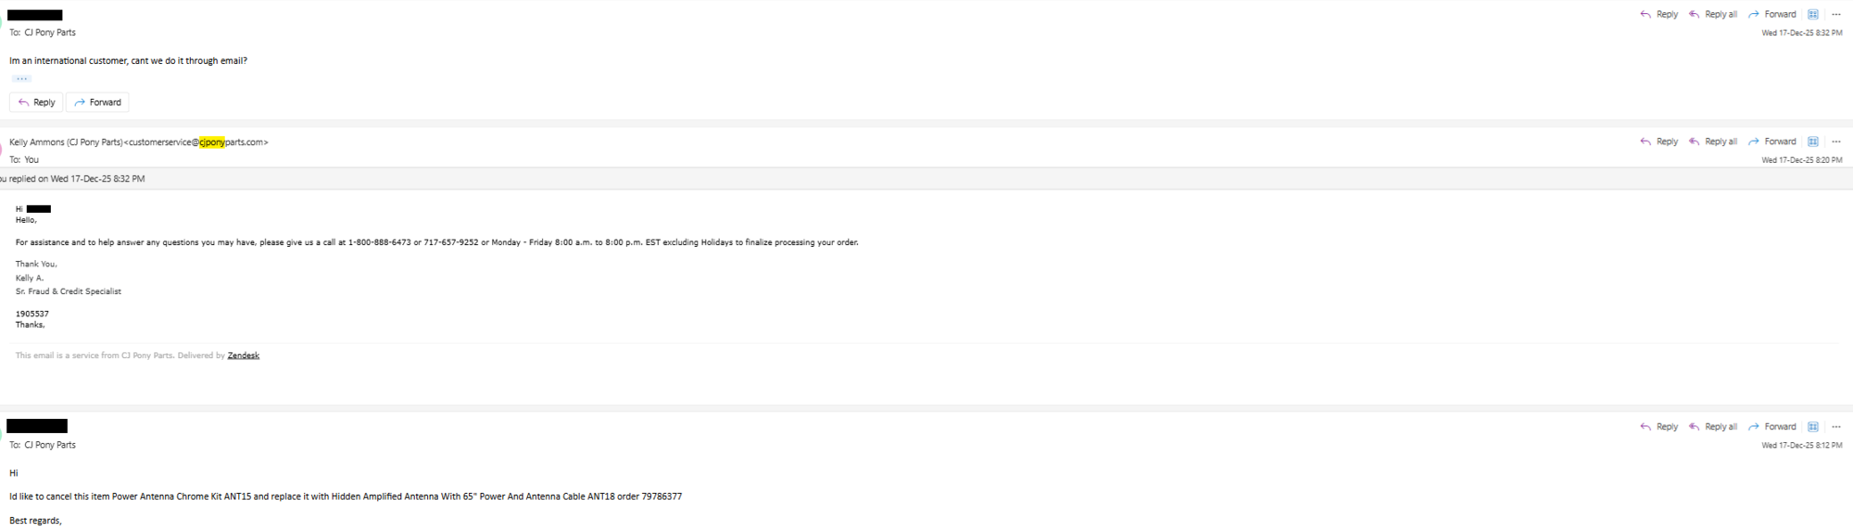Open apps icon on Kelly Ammons' email

click(x=1813, y=142)
